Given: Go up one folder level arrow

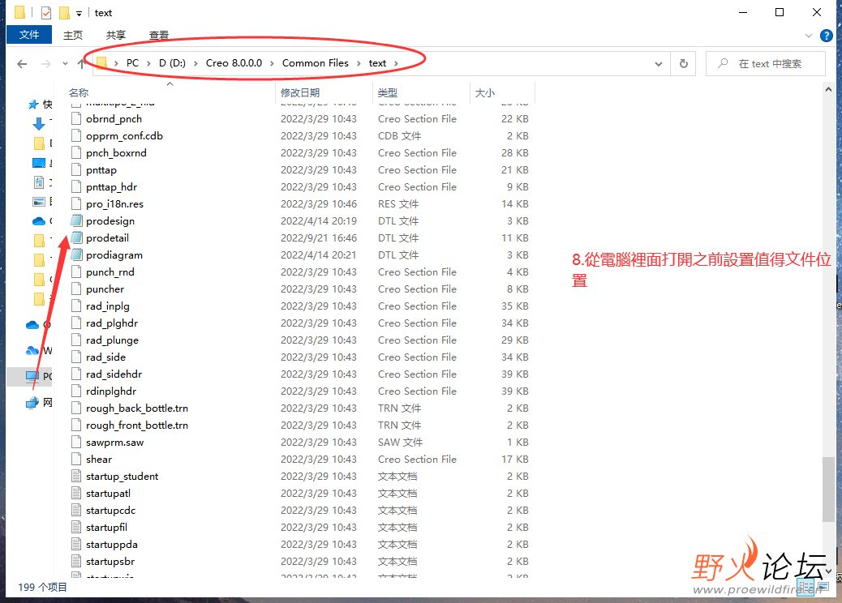Looking at the screenshot, I should (x=81, y=64).
